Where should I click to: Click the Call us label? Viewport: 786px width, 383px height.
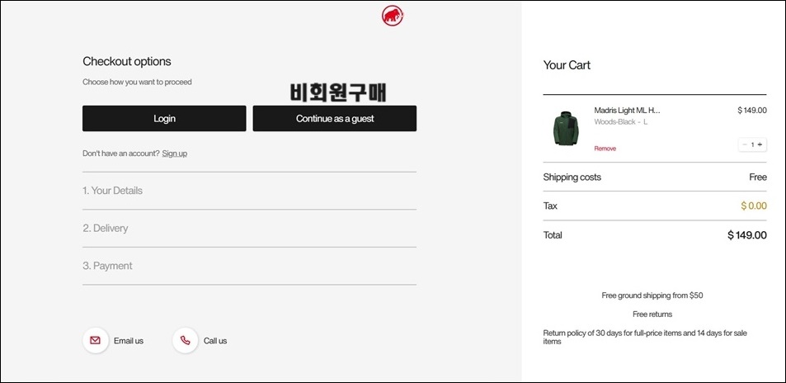[215, 341]
